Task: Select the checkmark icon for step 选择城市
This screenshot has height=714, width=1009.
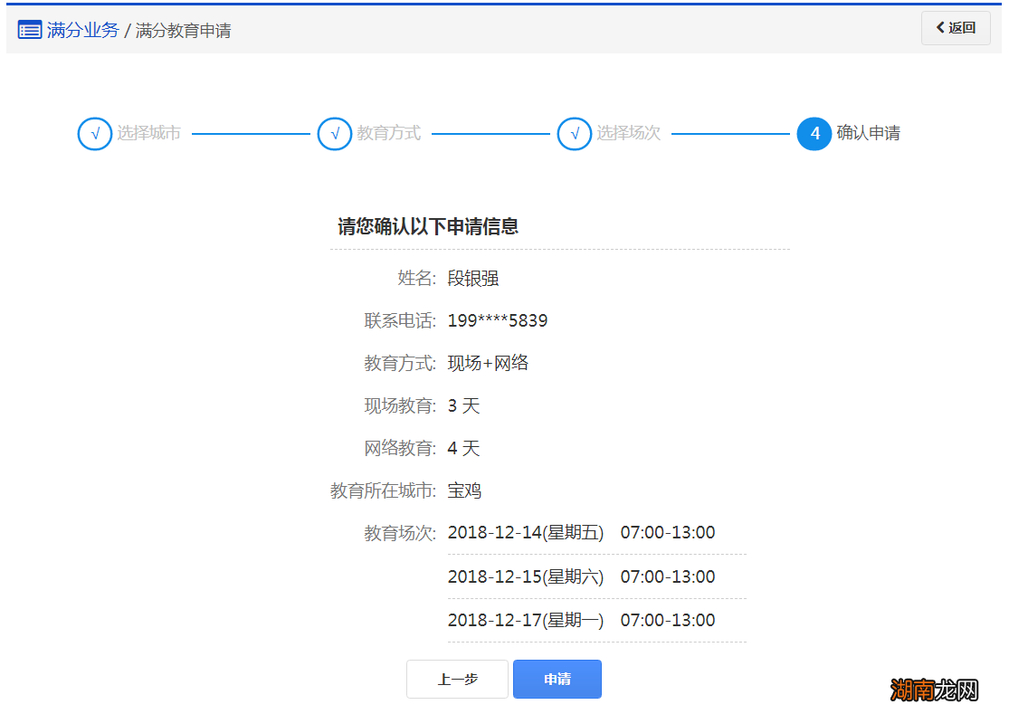Action: tap(95, 133)
